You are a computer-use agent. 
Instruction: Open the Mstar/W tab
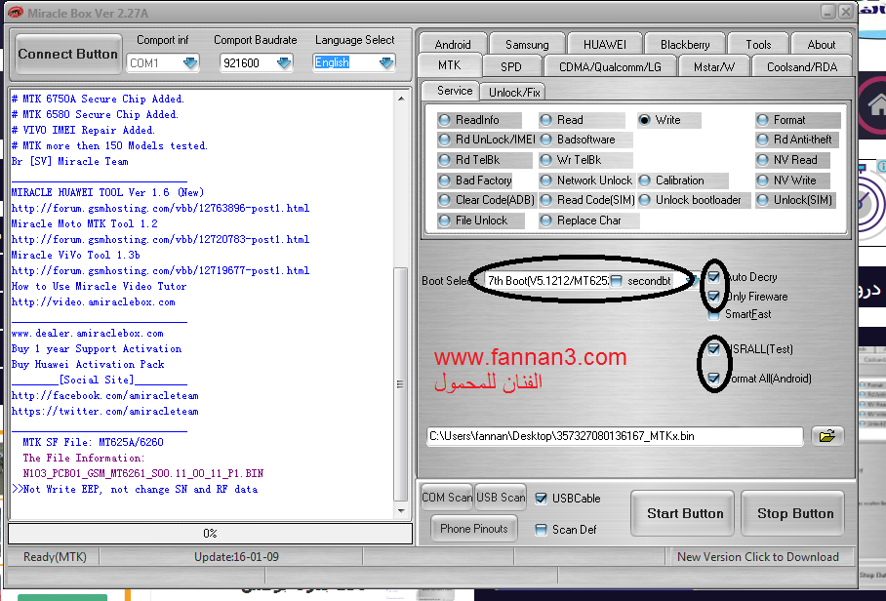tap(713, 66)
